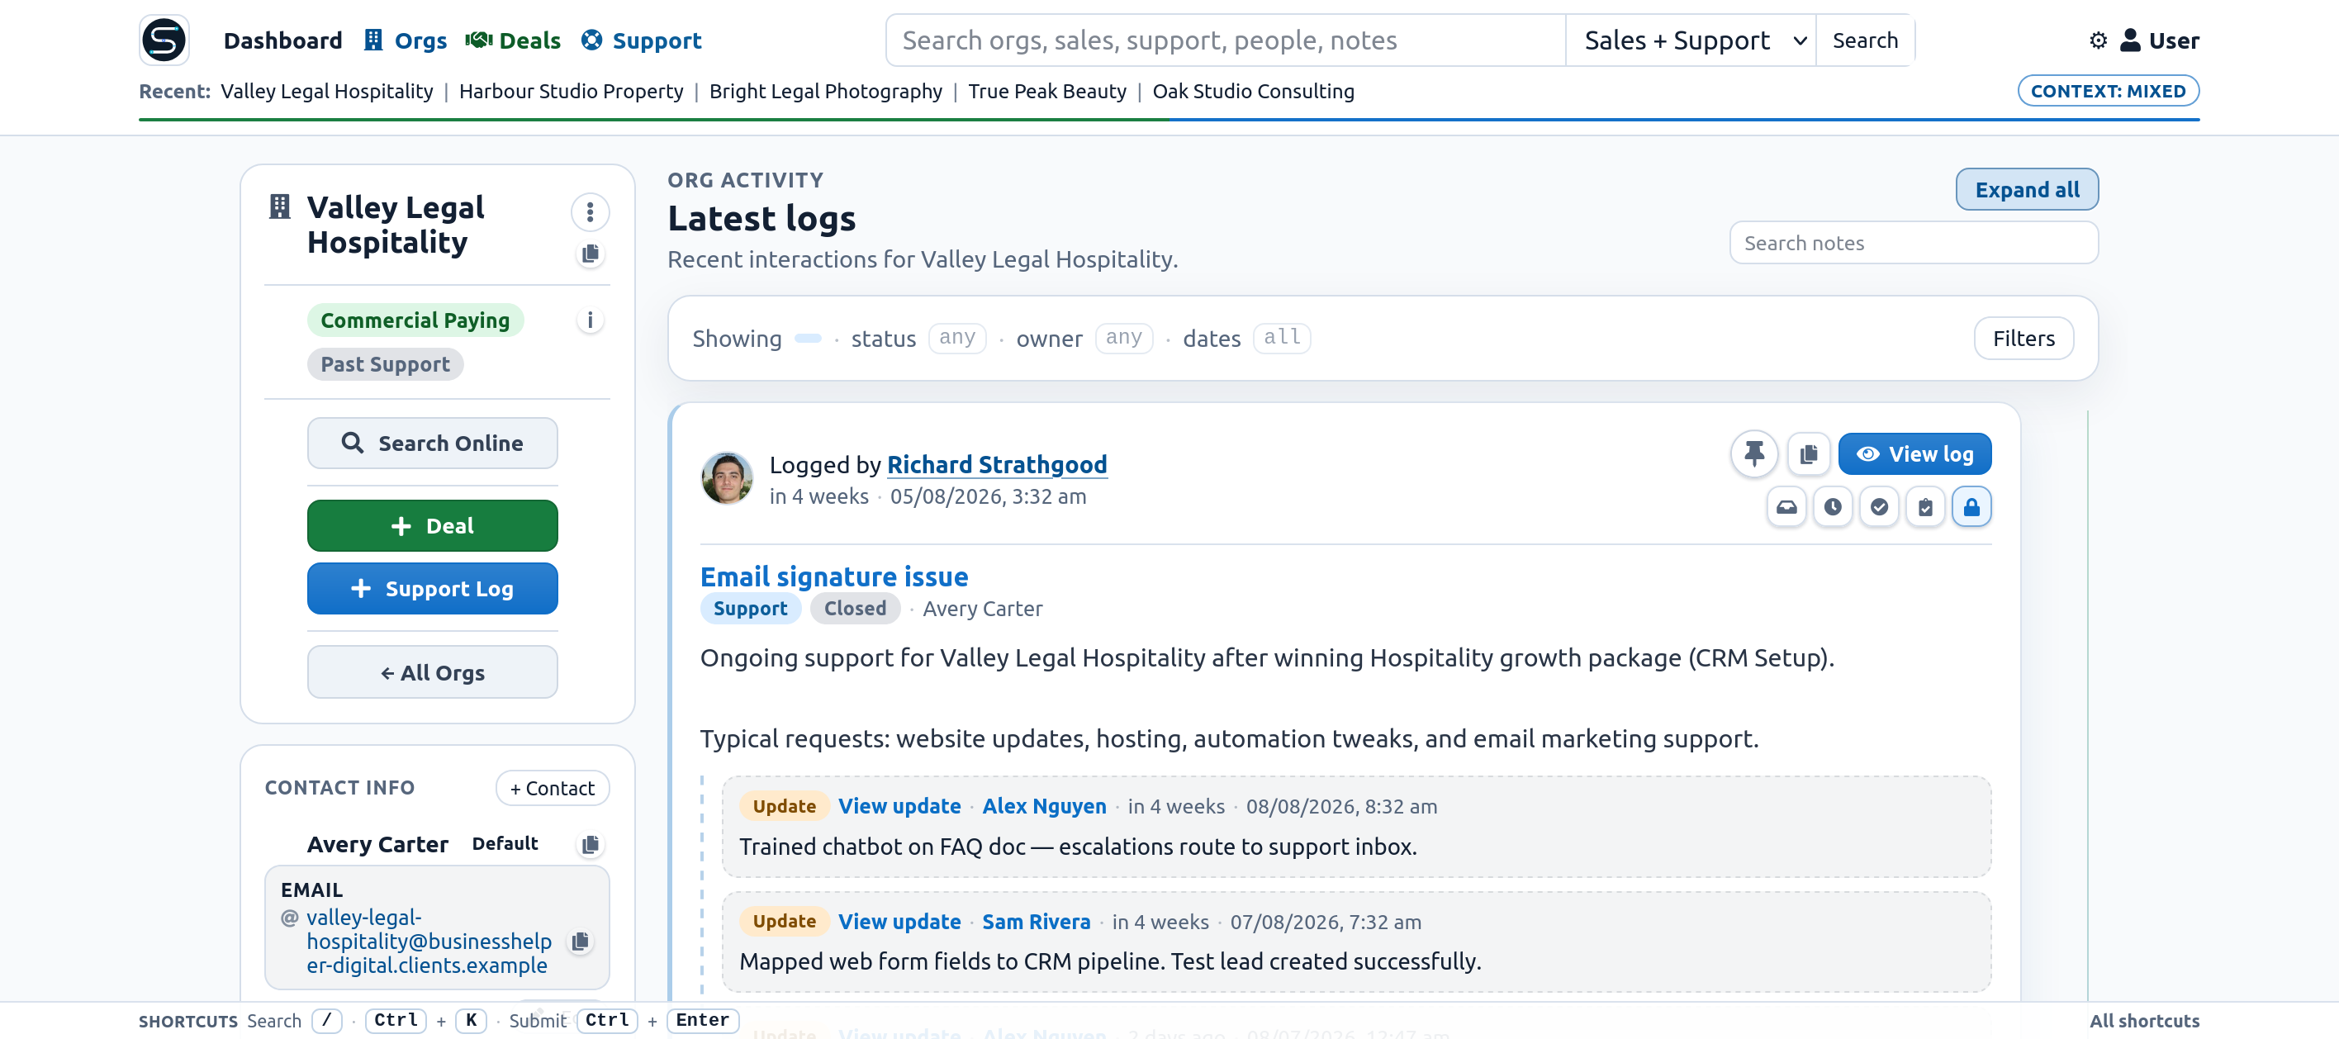This screenshot has height=1039, width=2339.
Task: View the update by Alex Nguyen
Action: click(899, 805)
